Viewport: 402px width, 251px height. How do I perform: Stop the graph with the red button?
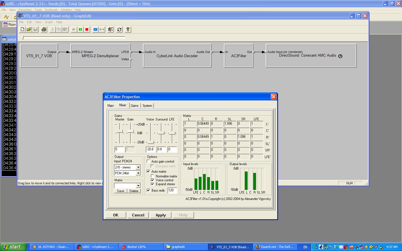tap(87, 29)
